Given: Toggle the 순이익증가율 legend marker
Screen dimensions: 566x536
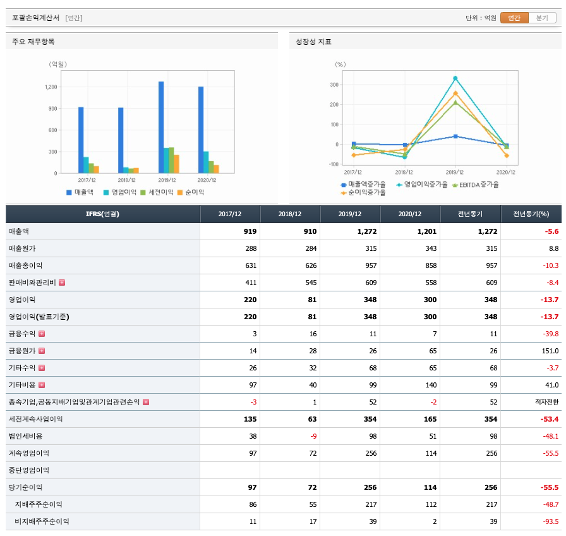Looking at the screenshot, I should click(x=344, y=193).
